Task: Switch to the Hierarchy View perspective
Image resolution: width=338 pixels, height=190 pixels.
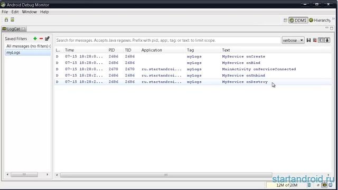Action: click(320, 20)
